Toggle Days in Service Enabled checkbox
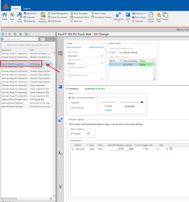Image resolution: width=189 pixels, height=202 pixels. pyautogui.click(x=72, y=134)
